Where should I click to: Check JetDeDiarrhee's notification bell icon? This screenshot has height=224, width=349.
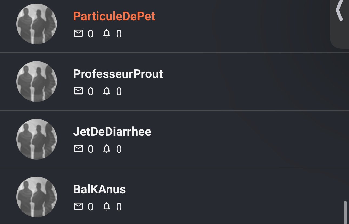[x=107, y=149]
